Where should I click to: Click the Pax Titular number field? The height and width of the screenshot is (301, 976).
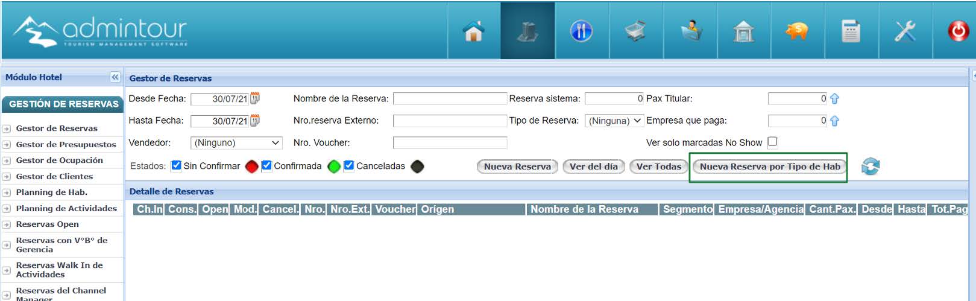click(798, 98)
